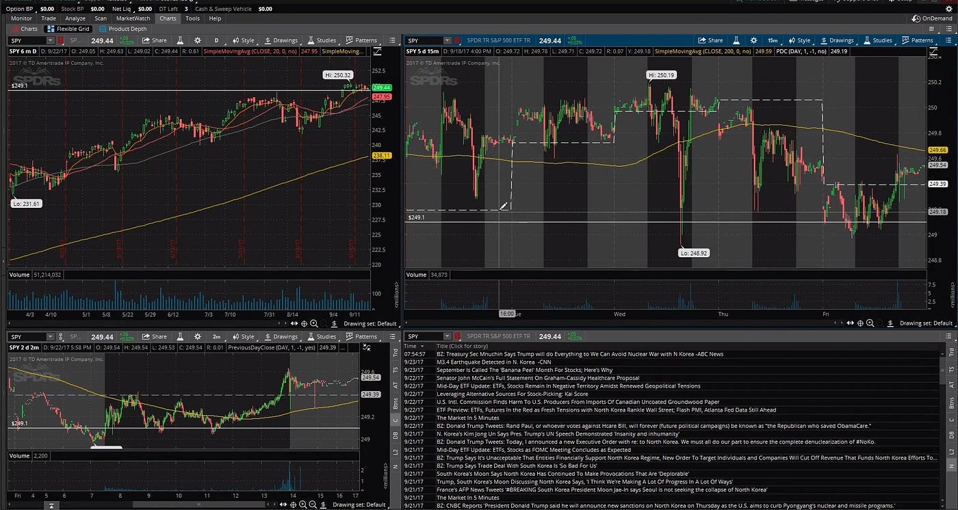The image size is (958, 510).
Task: Open 'M3.4 Earthquake Detected in N. Korea' story
Action: 493,362
